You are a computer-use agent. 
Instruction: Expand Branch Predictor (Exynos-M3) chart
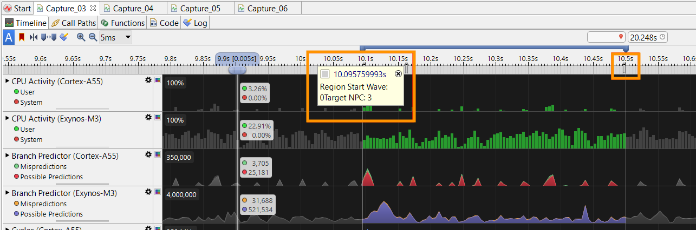click(7, 193)
